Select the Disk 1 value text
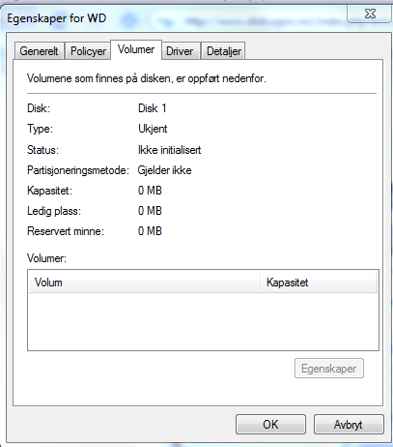Viewport: 393px width, 447px height. (153, 108)
